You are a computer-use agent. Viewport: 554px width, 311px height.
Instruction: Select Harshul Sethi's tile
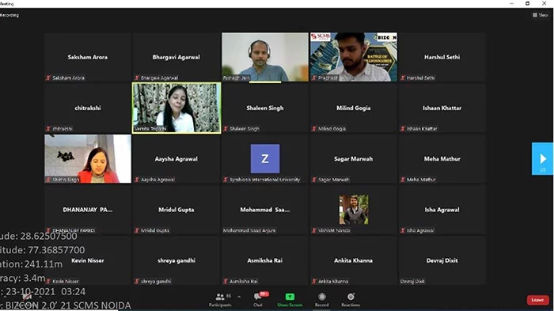[x=442, y=57]
